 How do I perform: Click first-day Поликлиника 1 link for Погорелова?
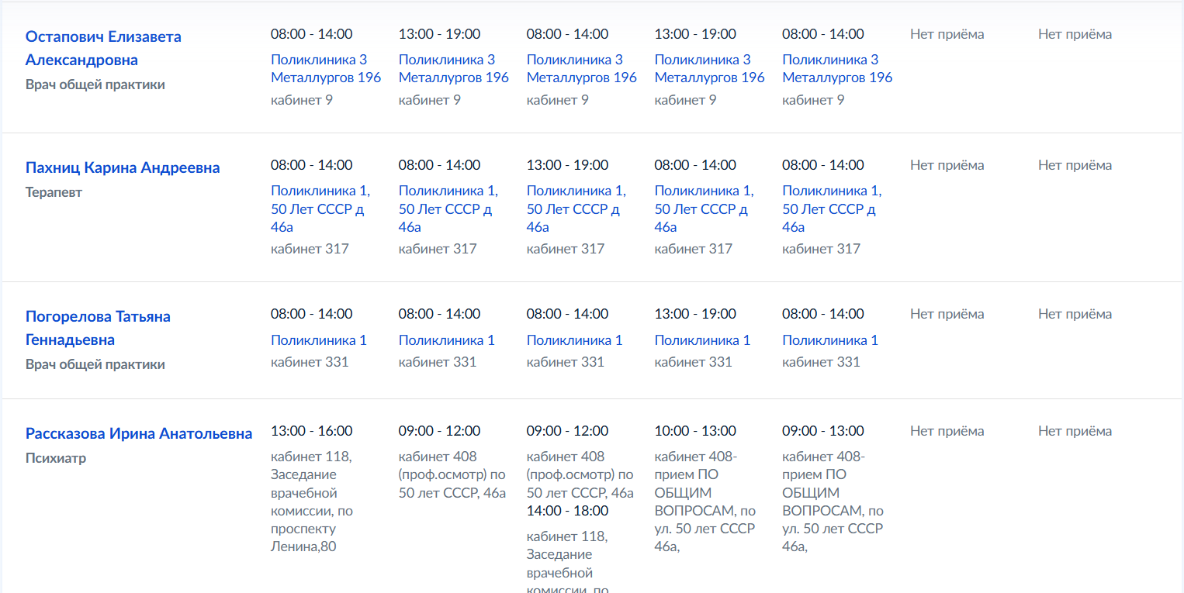[319, 340]
